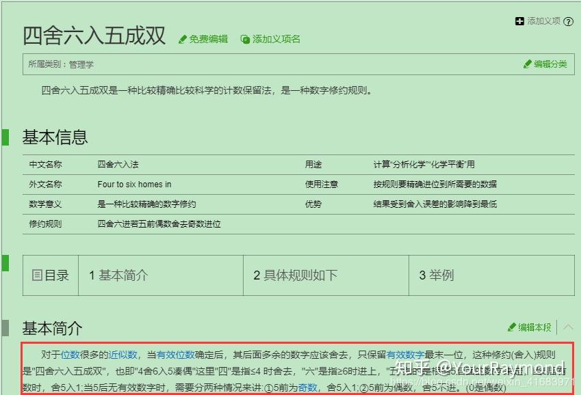This screenshot has width=581, height=395.
Task: Select the 四舍六入法 table value
Action: point(118,165)
